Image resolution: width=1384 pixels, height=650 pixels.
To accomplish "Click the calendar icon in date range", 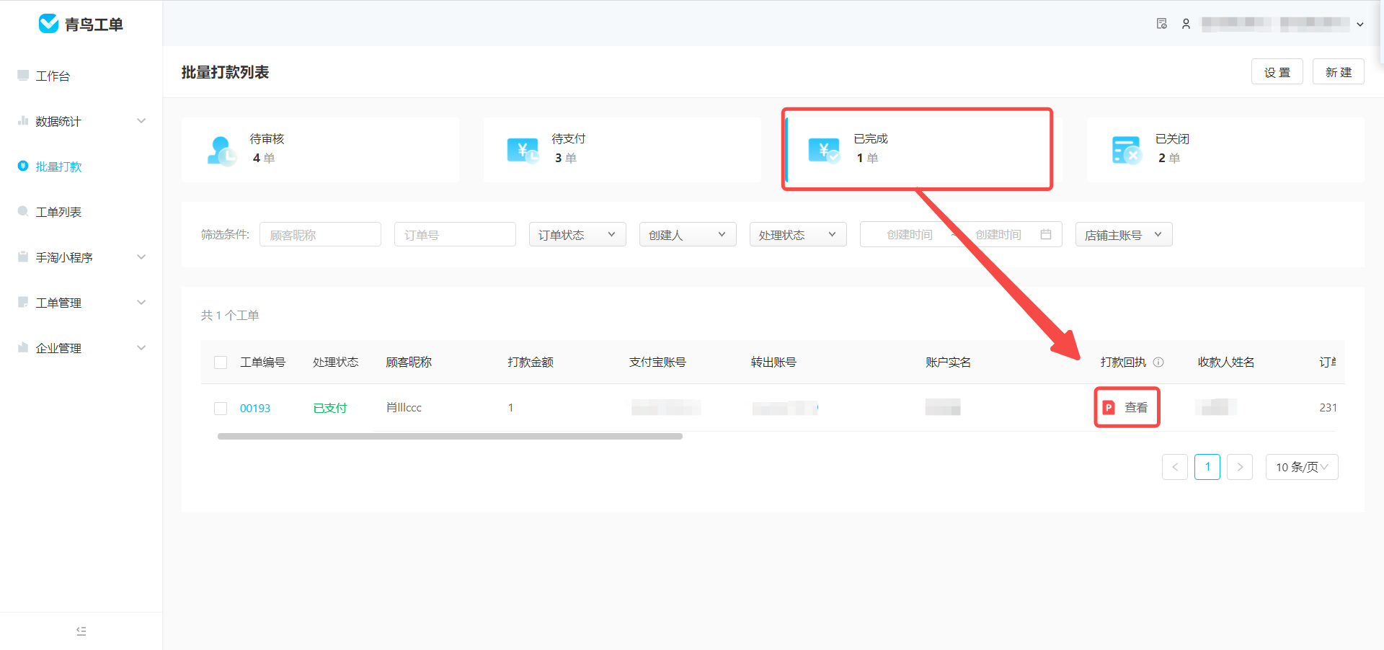I will pos(1046,234).
